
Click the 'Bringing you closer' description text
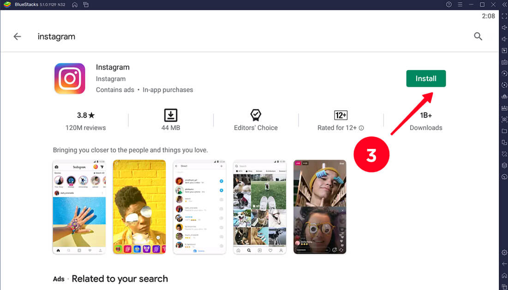(130, 150)
